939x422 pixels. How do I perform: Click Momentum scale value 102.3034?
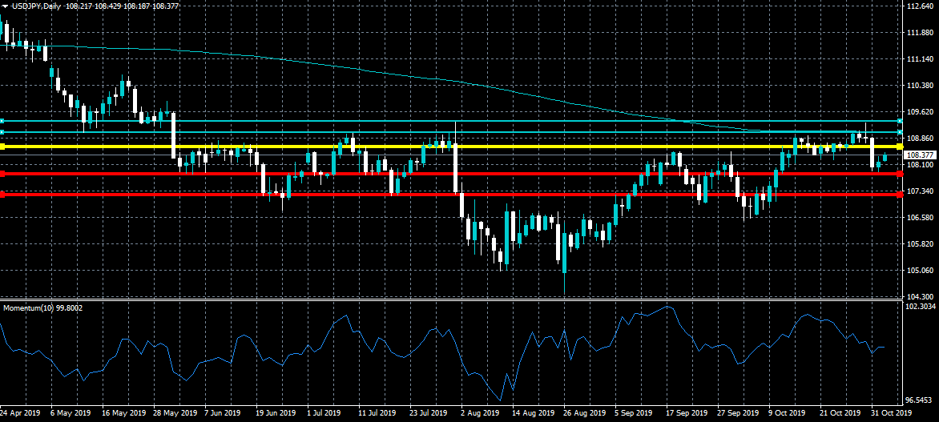(x=921, y=307)
